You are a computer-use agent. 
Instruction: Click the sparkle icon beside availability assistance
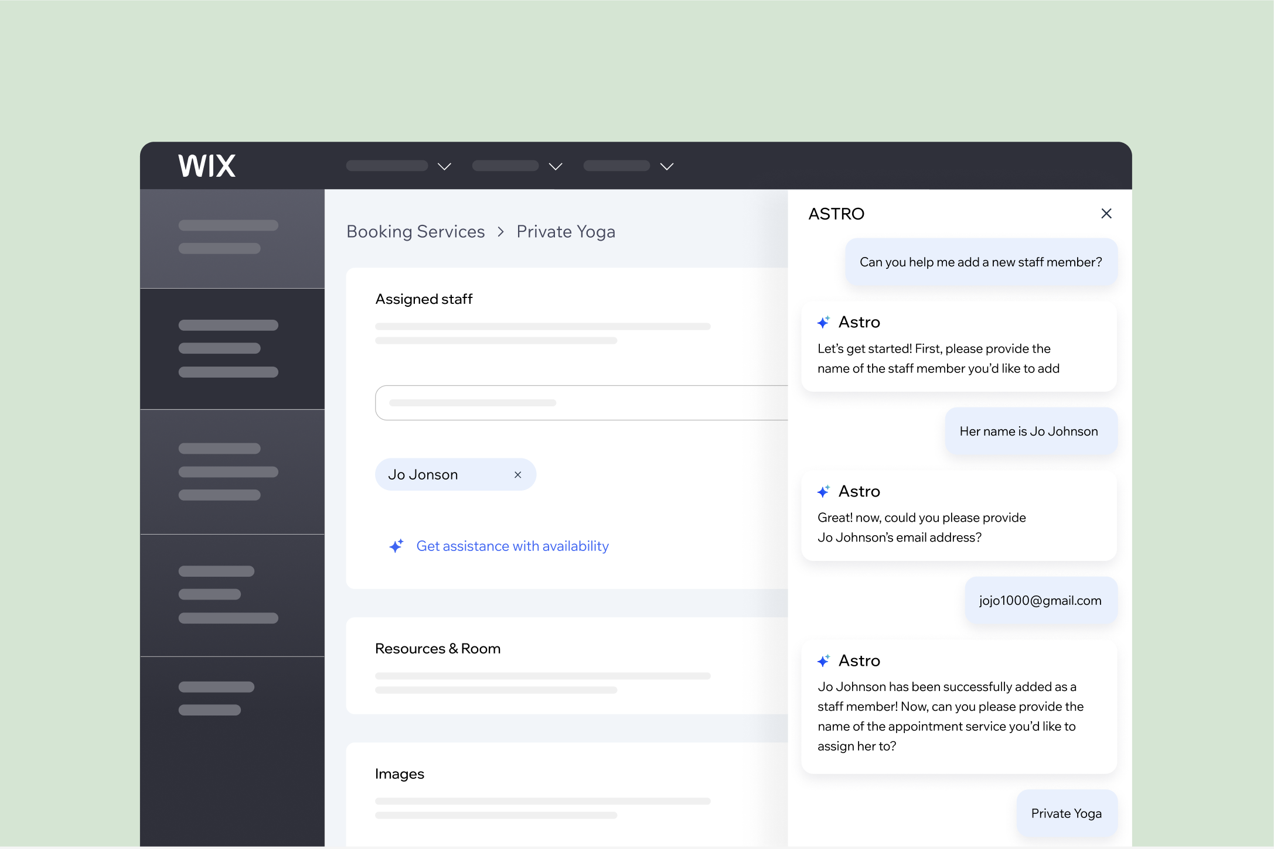pyautogui.click(x=397, y=546)
